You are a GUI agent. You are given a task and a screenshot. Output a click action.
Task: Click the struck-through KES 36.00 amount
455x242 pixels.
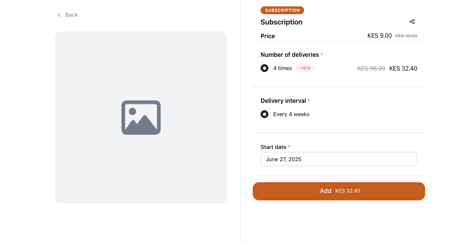click(371, 69)
